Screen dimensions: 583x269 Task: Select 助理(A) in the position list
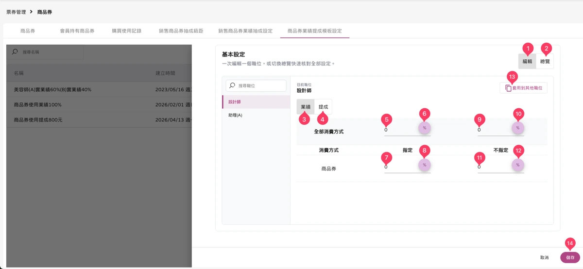[x=256, y=115]
